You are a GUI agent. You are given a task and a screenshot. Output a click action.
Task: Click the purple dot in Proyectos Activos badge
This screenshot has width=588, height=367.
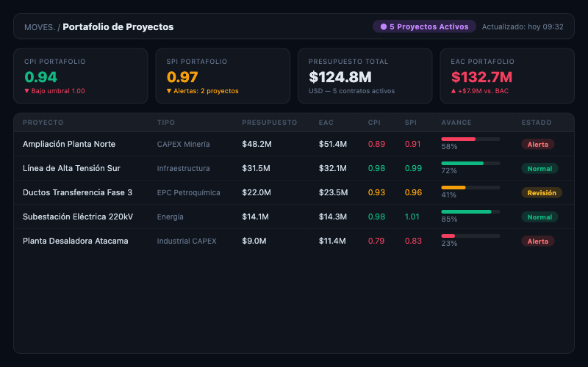click(384, 27)
